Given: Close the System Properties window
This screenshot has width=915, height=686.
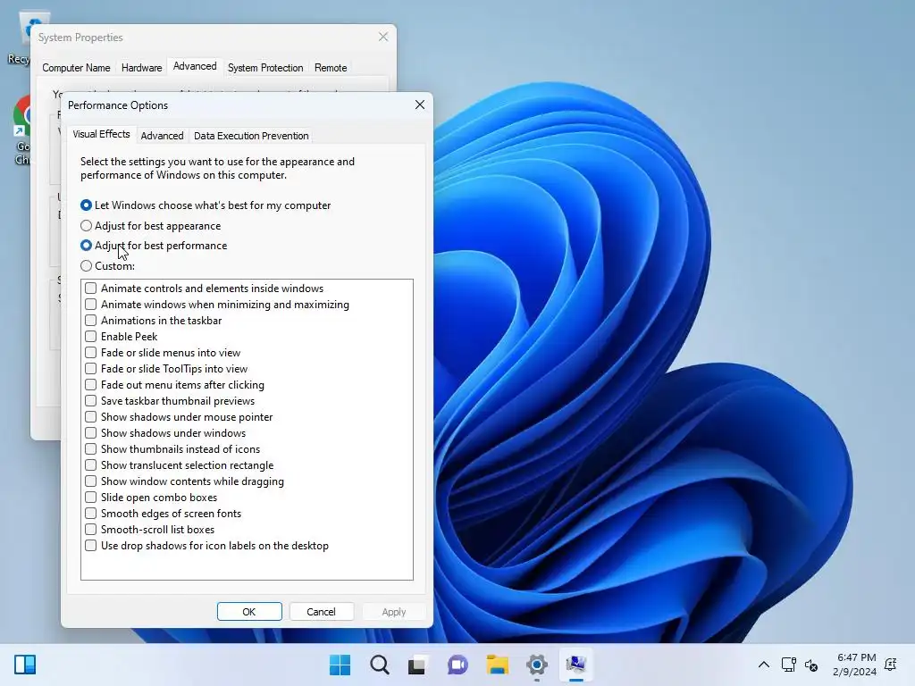Looking at the screenshot, I should coord(383,37).
